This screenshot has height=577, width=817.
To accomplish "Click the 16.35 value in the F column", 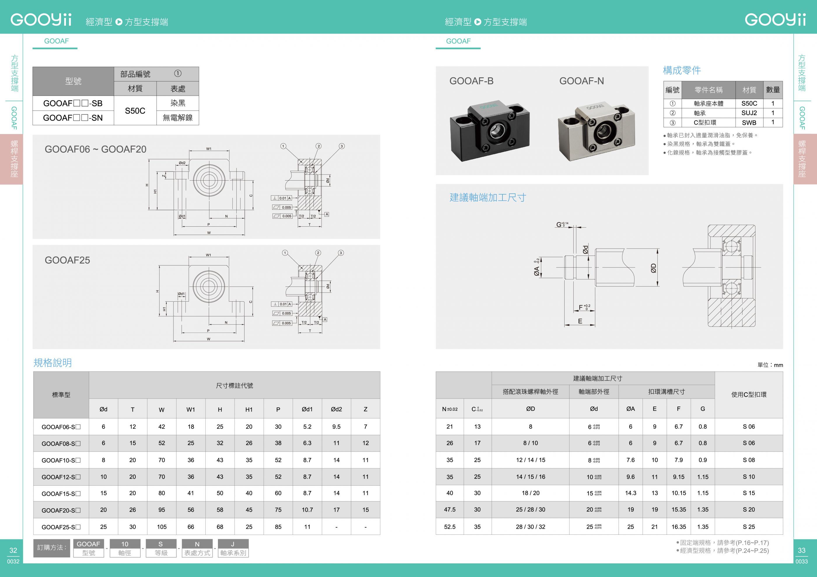I will point(679,527).
